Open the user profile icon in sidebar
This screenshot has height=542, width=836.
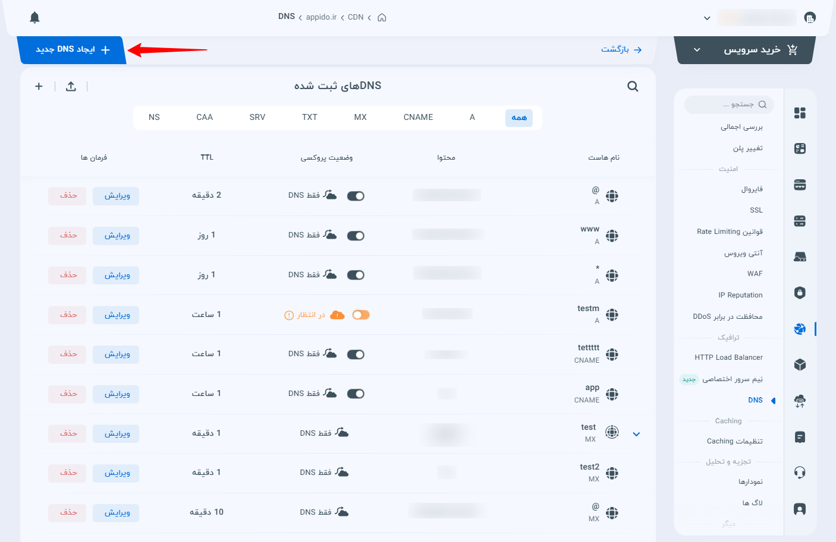800,509
